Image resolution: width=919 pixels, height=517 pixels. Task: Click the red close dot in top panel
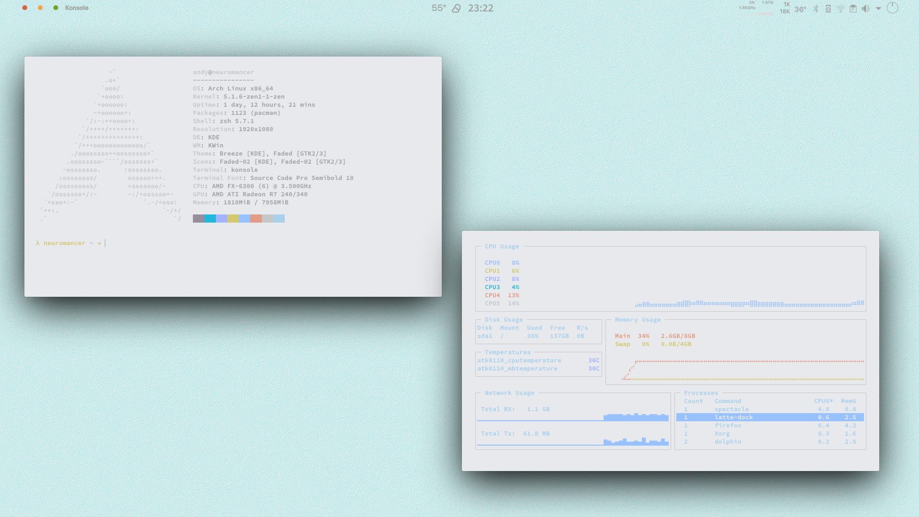25,8
